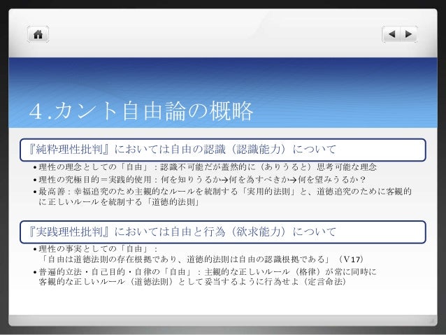Select line 客観的な正しいルール（道徳法則）として
446x335 pixels.
pyautogui.click(x=193, y=282)
